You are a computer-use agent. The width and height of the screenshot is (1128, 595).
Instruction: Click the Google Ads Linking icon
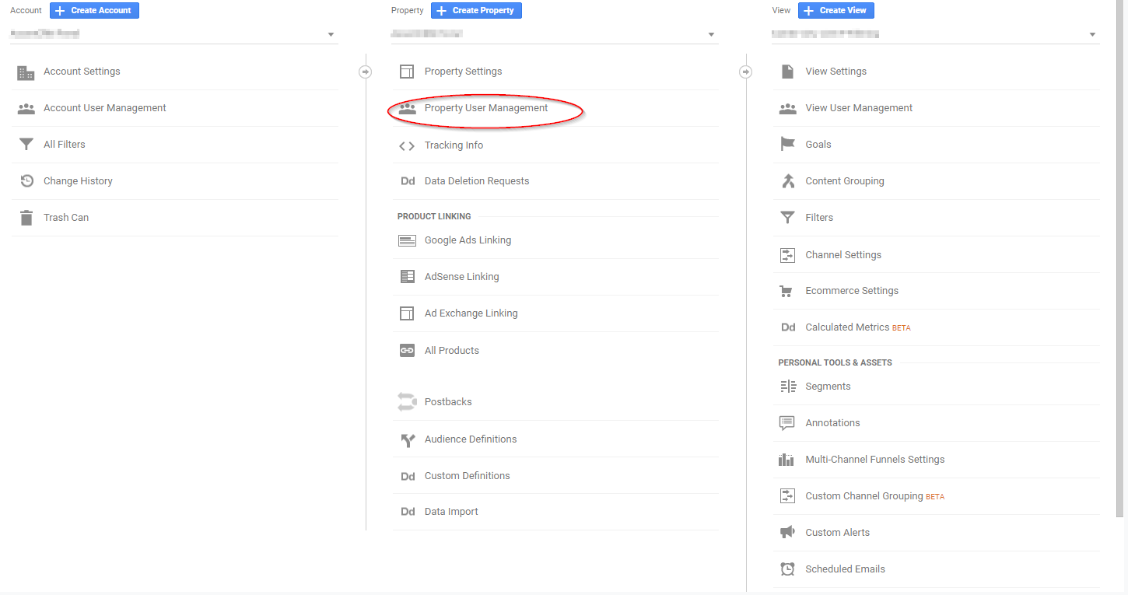(x=407, y=241)
